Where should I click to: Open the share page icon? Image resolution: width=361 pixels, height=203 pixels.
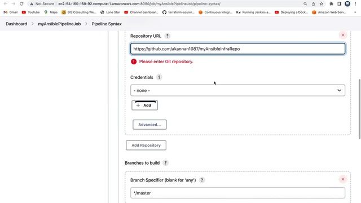point(313,4)
